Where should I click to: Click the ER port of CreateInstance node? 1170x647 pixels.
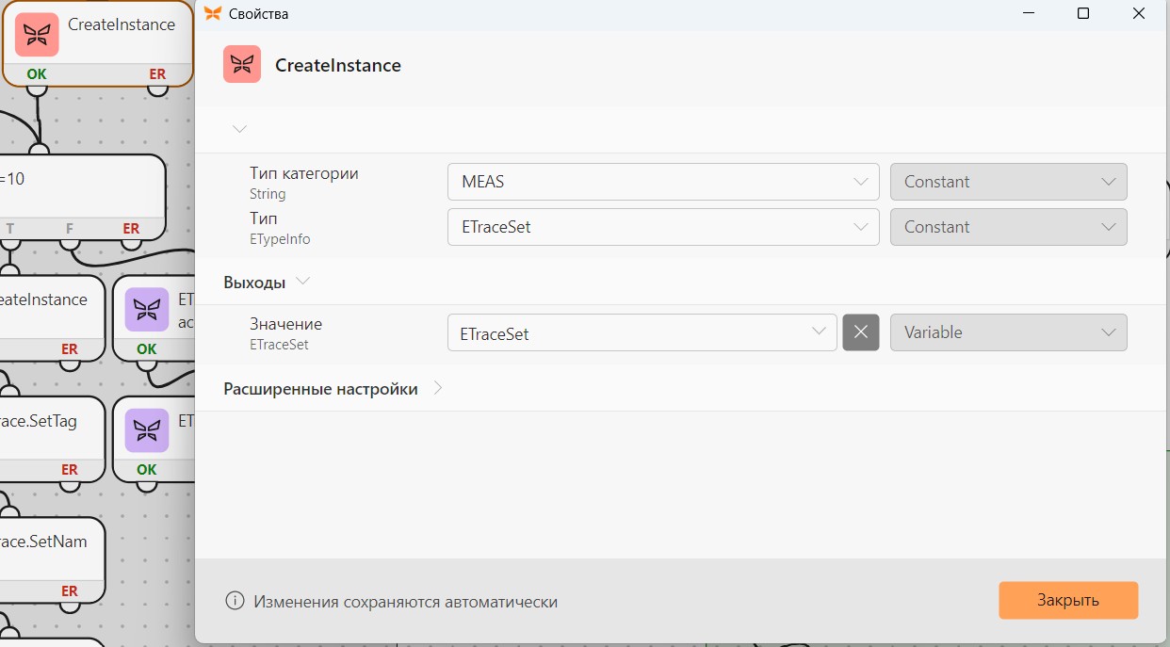click(x=157, y=73)
